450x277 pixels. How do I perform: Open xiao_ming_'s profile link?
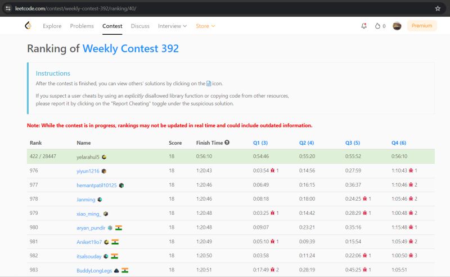click(89, 214)
